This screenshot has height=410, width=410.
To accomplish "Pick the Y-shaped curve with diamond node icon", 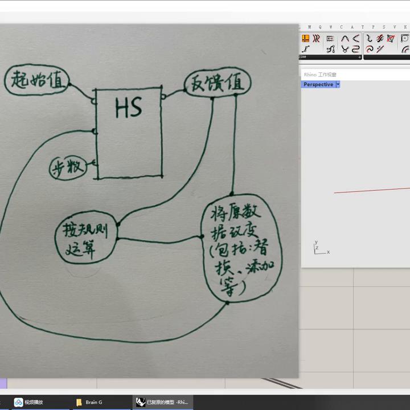I will (345, 49).
